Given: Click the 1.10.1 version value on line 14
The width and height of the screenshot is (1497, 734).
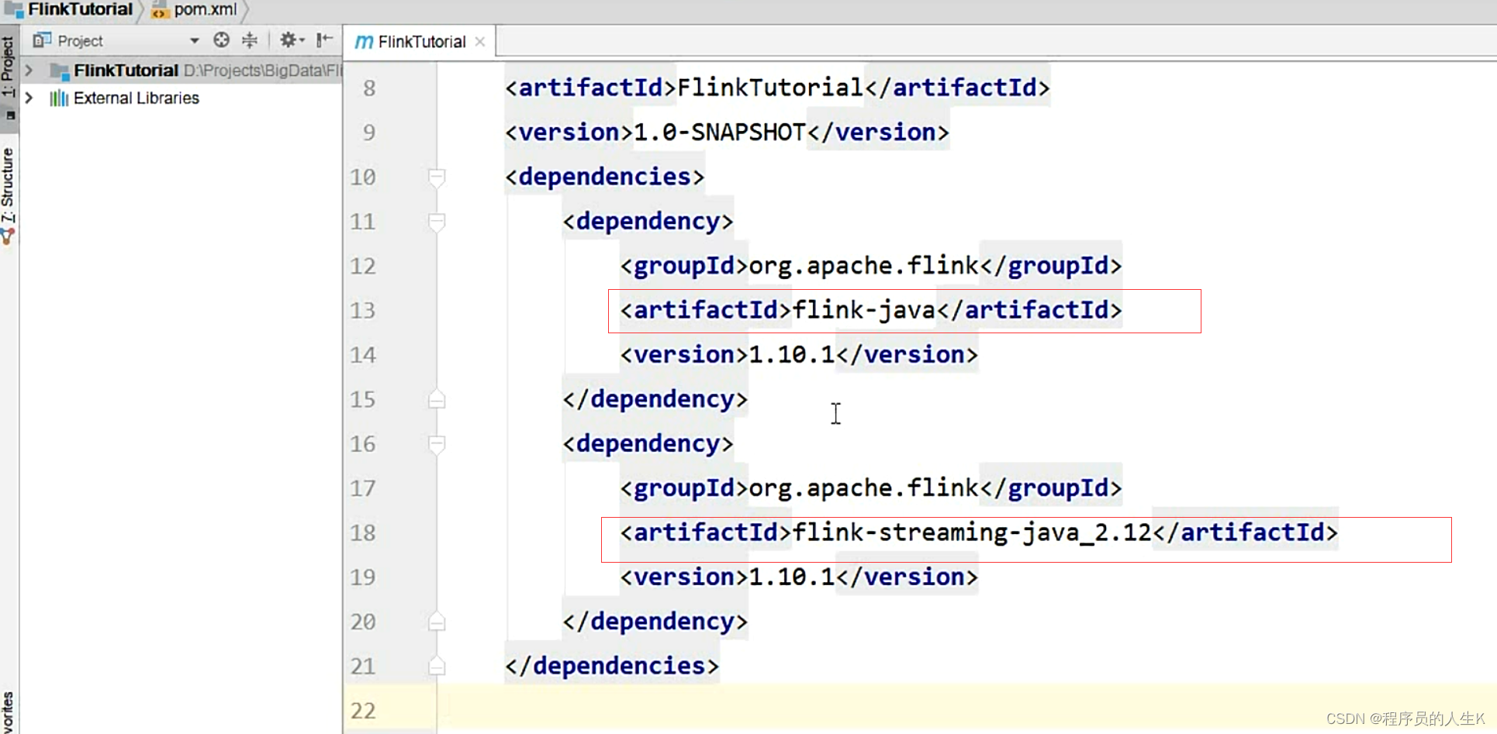Looking at the screenshot, I should (x=792, y=355).
